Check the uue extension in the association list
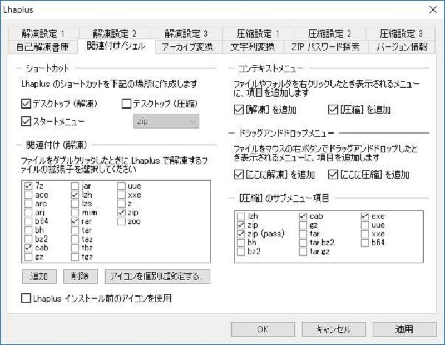445x345 pixels. [x=121, y=186]
